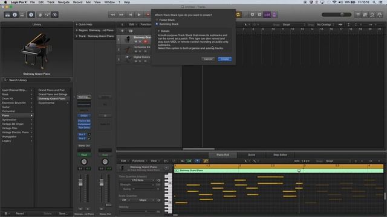Go to the beginning of the project
Viewport: 387px width, 217px height.
coord(131,14)
